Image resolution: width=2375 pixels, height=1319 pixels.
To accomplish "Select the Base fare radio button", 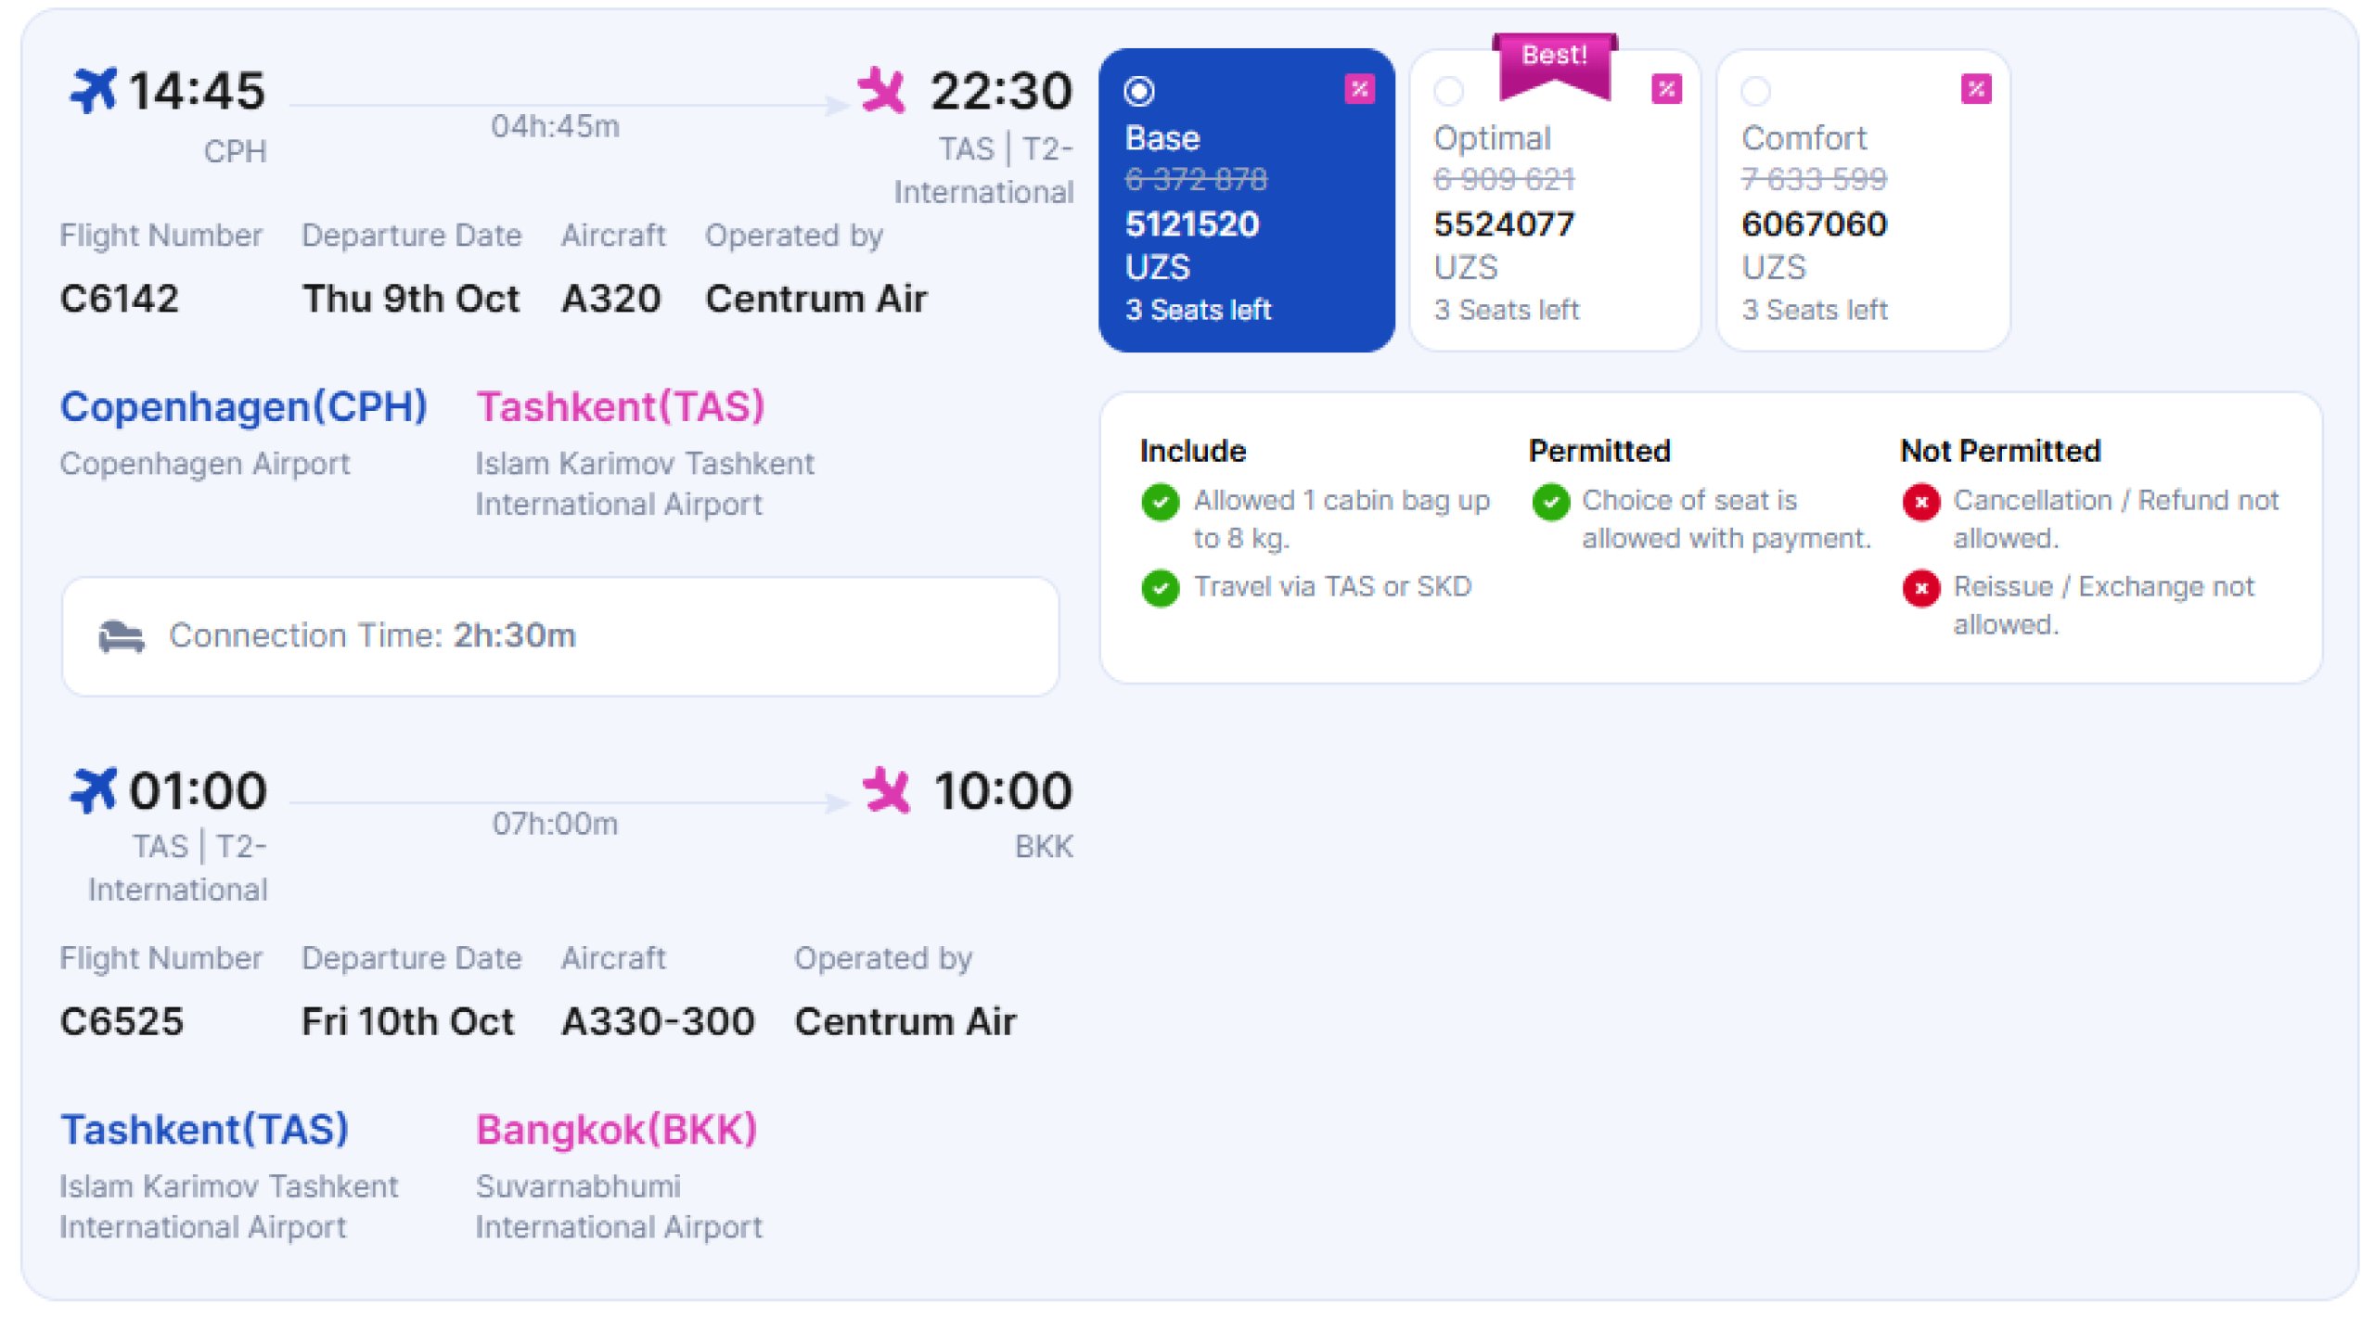I will (x=1139, y=91).
